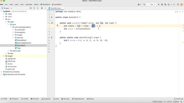This screenshot has height=103, width=184.
Task: Expand the exception package
Action: (13, 32)
